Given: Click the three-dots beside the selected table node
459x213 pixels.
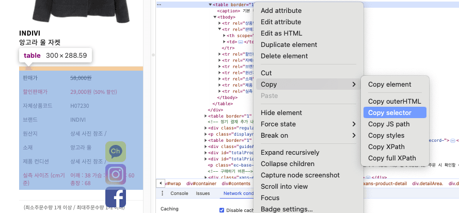Looking at the screenshot, I should (x=159, y=4).
